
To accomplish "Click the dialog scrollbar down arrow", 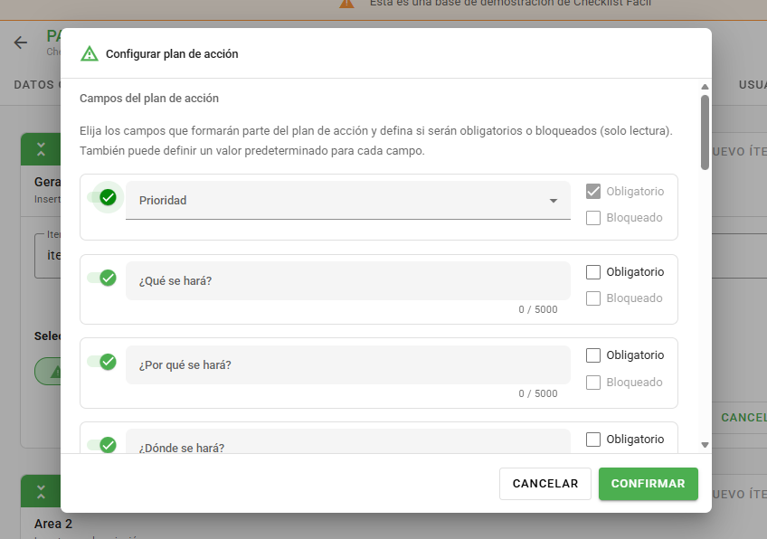I will pyautogui.click(x=705, y=445).
